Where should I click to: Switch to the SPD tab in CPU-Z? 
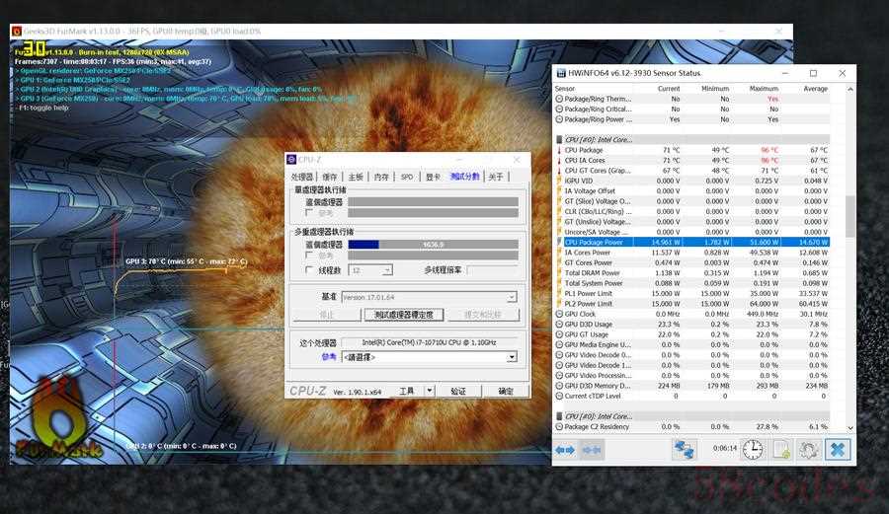tap(406, 177)
